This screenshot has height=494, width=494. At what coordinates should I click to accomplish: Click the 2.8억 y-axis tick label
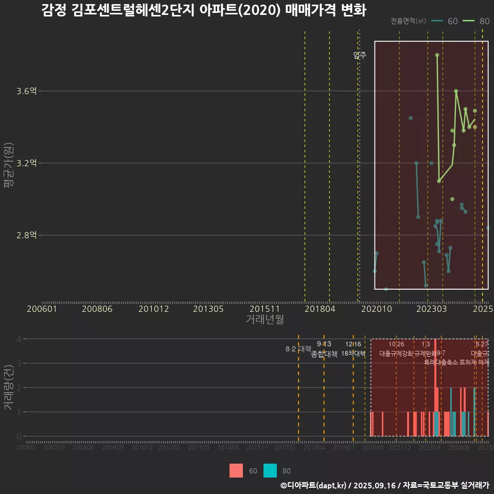(x=26, y=235)
